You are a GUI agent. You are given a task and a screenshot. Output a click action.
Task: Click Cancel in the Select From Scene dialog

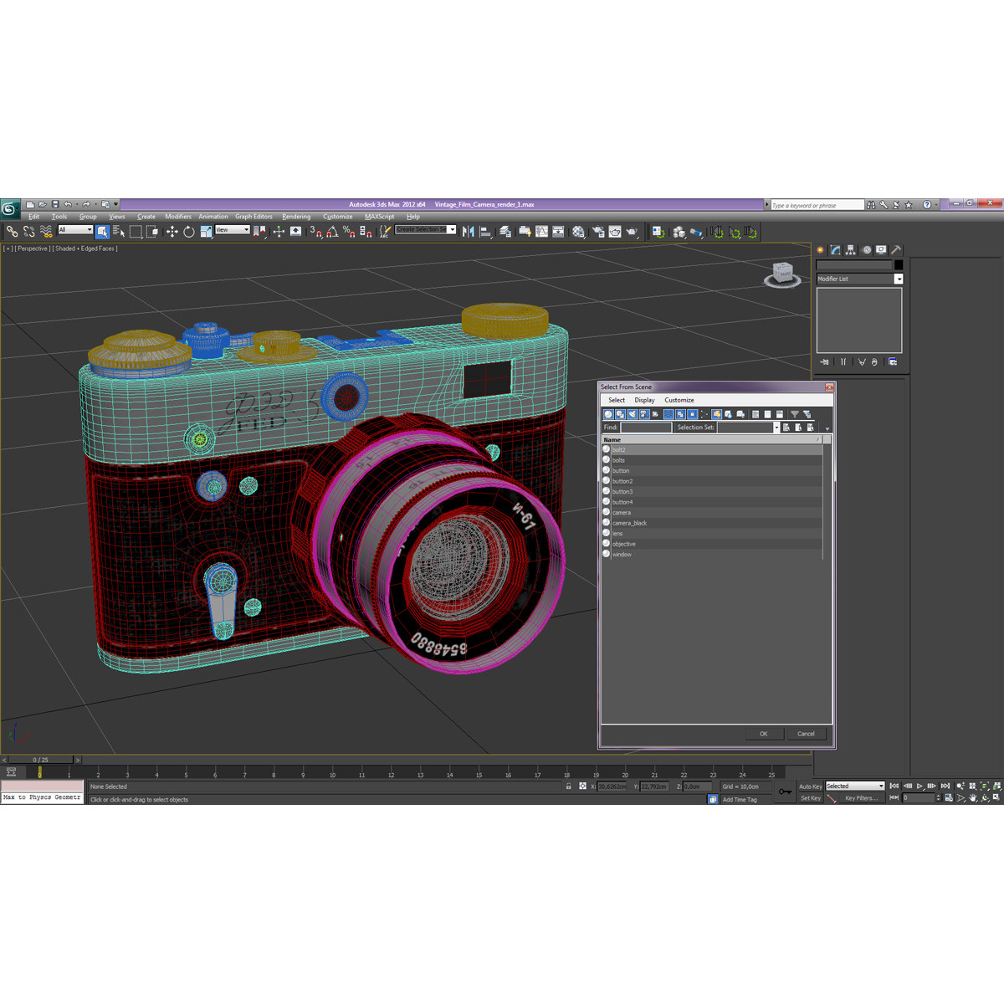click(x=806, y=734)
